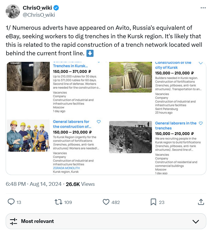
Task: Open the 6:48 PM Aug 14, 2024 timestamp
Action: click(34, 184)
